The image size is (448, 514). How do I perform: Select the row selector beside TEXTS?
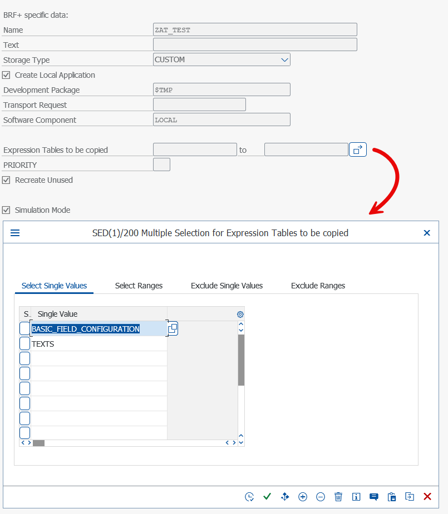point(25,344)
